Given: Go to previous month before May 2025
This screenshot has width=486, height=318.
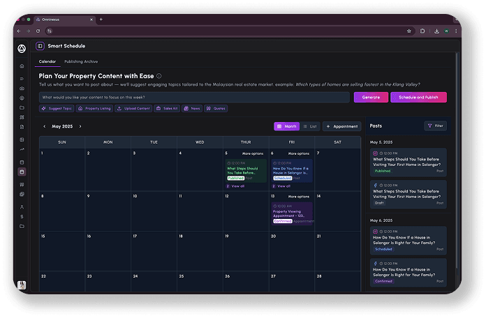Looking at the screenshot, I should pyautogui.click(x=45, y=126).
